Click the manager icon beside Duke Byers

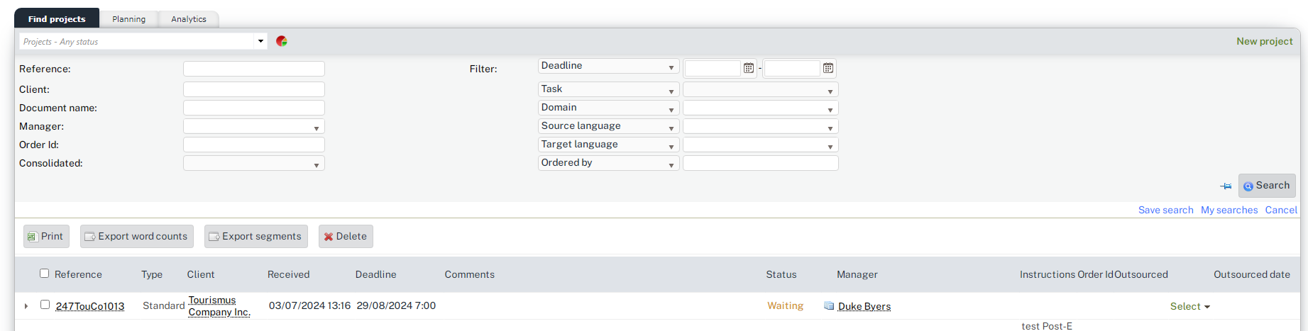828,306
